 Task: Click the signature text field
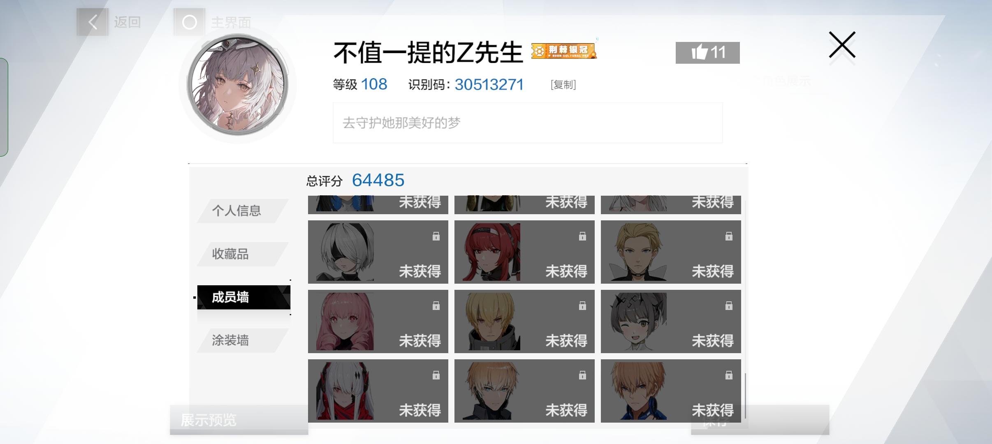(x=528, y=123)
